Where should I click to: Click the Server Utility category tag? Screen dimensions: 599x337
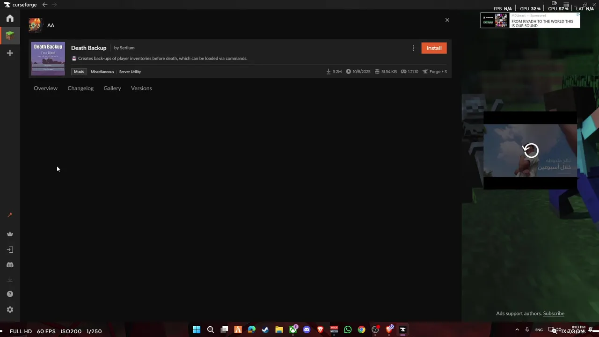(x=130, y=72)
